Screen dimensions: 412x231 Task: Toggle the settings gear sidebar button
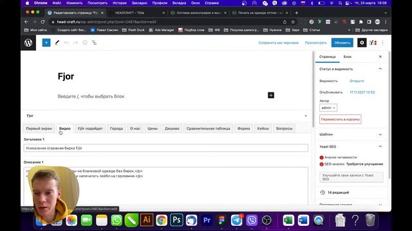pyautogui.click(x=362, y=43)
